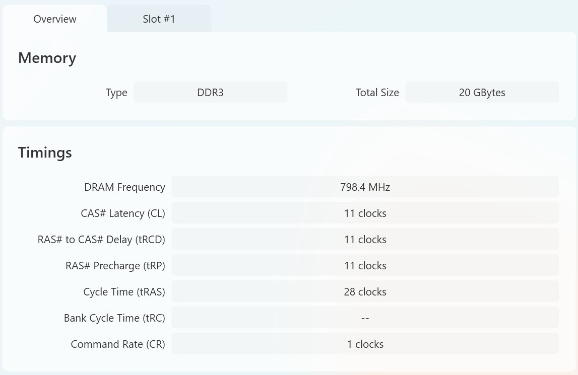Select the Command Rate 1 clocks value
This screenshot has height=375, width=578.
click(365, 344)
